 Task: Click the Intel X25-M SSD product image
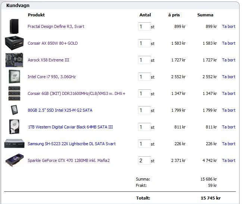[x=14, y=110]
